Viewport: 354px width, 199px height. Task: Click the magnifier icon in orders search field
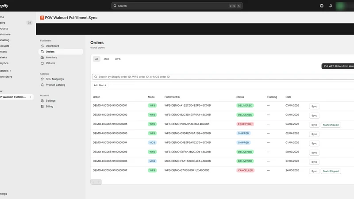pyautogui.click(x=96, y=77)
